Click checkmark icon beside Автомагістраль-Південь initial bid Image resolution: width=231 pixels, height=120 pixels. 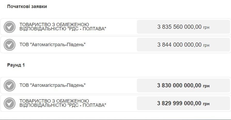[x=10, y=45]
